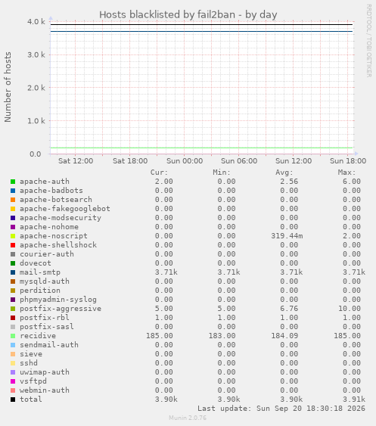The width and height of the screenshot is (376, 426).
Task: Select the orange apache-botsearch legend swatch
Action: tap(13, 200)
